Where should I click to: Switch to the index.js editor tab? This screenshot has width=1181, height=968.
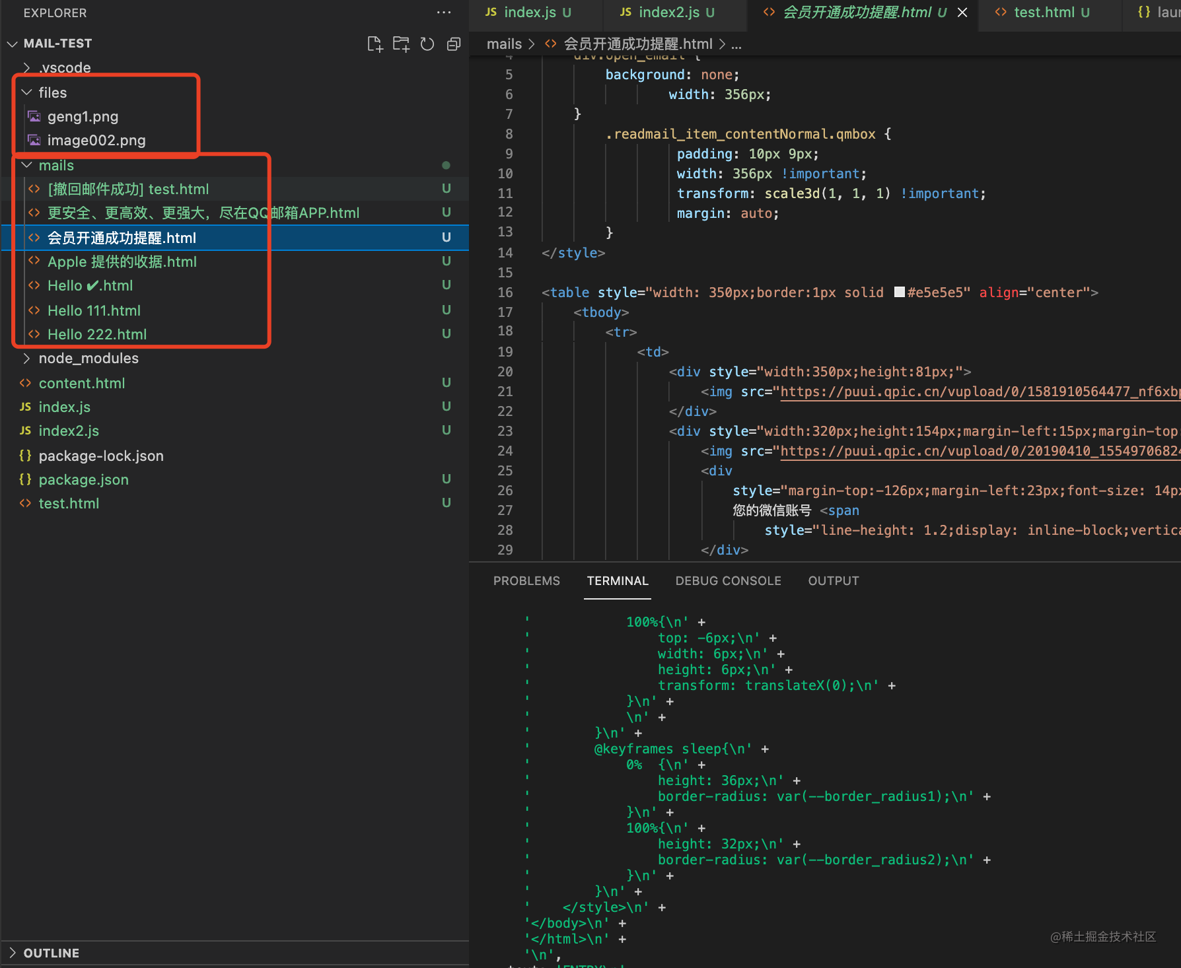(x=529, y=13)
